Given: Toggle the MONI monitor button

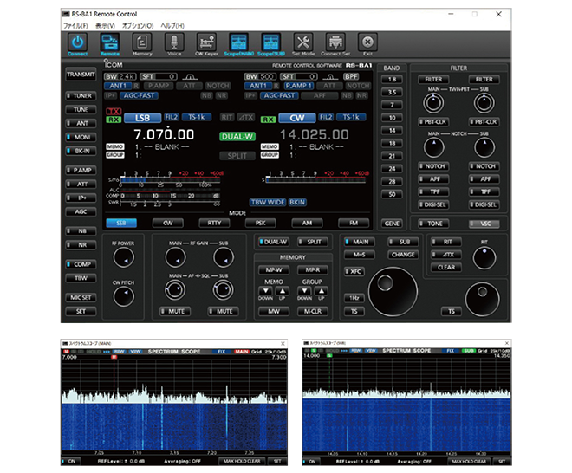Looking at the screenshot, I should pyautogui.click(x=81, y=137).
